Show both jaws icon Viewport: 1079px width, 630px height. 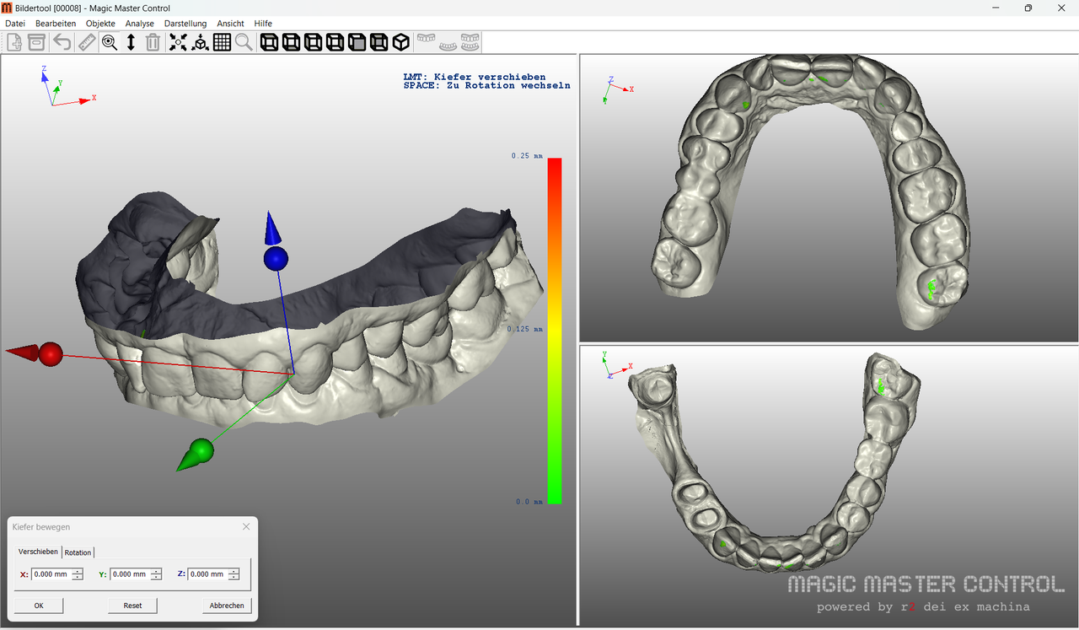pos(470,42)
